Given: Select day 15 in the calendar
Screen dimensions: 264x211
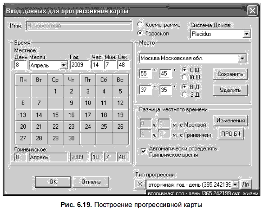Looking at the screenshot, I should 55,115.
